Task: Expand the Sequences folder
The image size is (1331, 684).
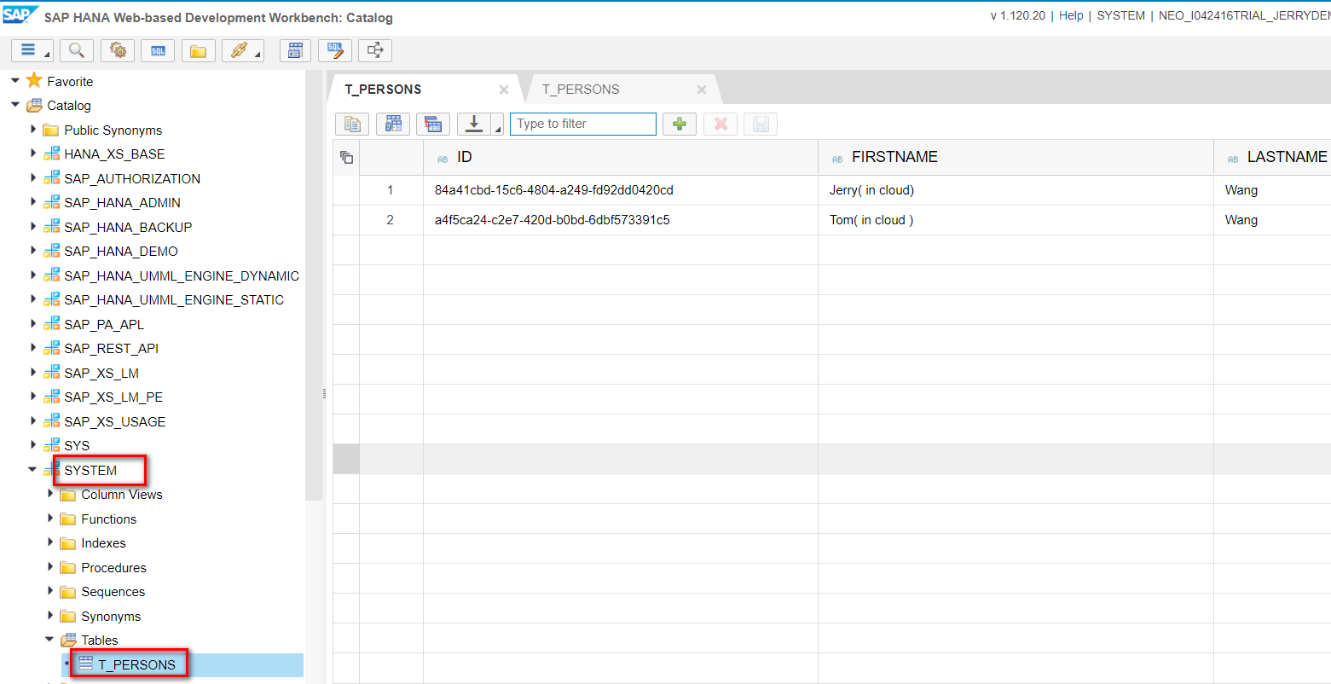Action: 49,591
